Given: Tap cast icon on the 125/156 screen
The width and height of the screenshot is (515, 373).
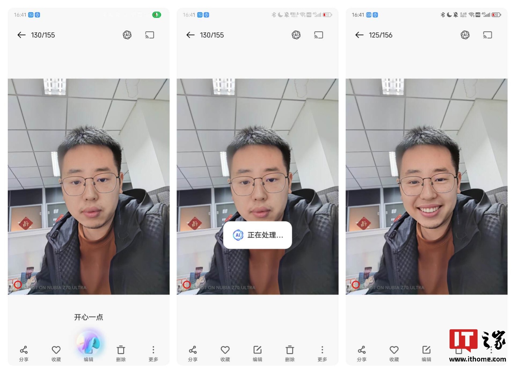Looking at the screenshot, I should [487, 35].
